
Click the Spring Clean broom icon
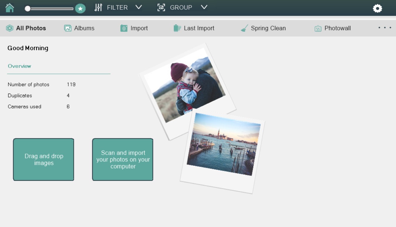[x=244, y=28]
